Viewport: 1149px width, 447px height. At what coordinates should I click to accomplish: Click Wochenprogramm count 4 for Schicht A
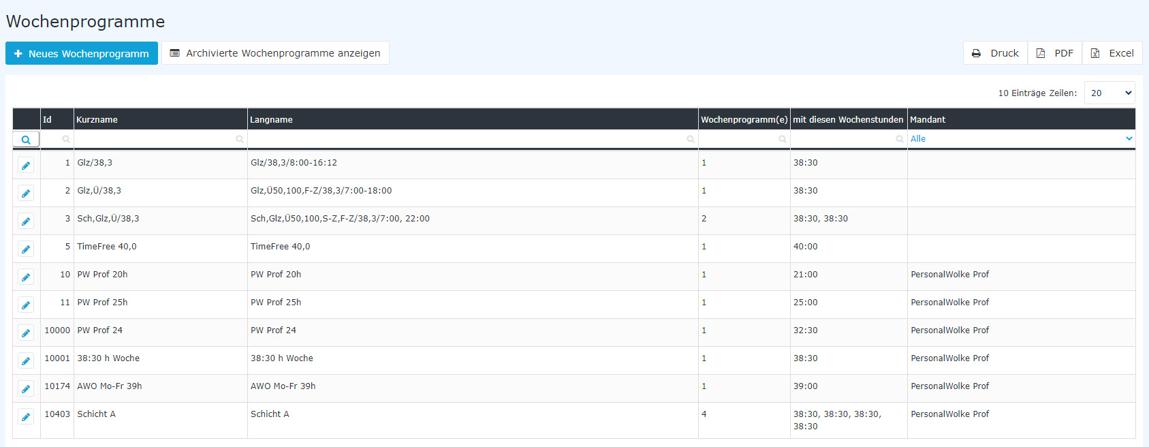pos(704,414)
